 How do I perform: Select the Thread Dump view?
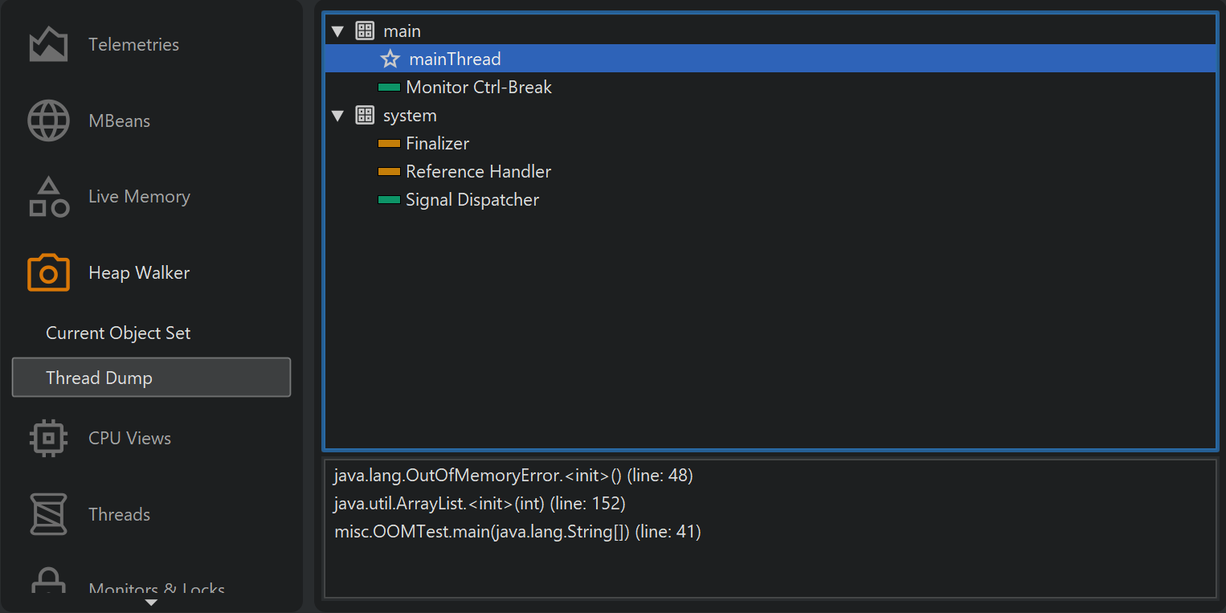pos(151,378)
